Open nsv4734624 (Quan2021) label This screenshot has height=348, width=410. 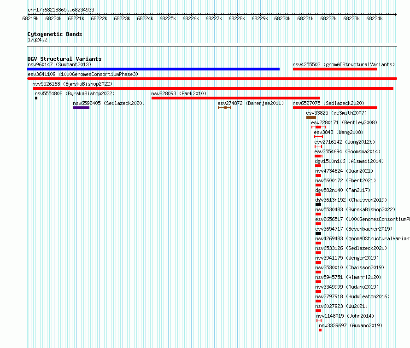(344, 171)
